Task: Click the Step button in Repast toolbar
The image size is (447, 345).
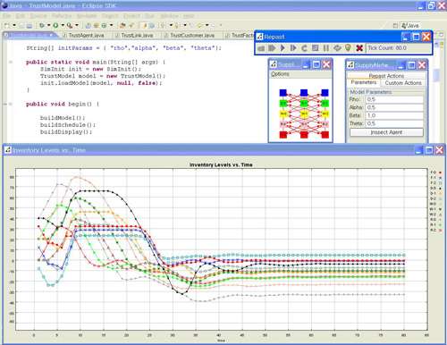Action: (x=293, y=48)
